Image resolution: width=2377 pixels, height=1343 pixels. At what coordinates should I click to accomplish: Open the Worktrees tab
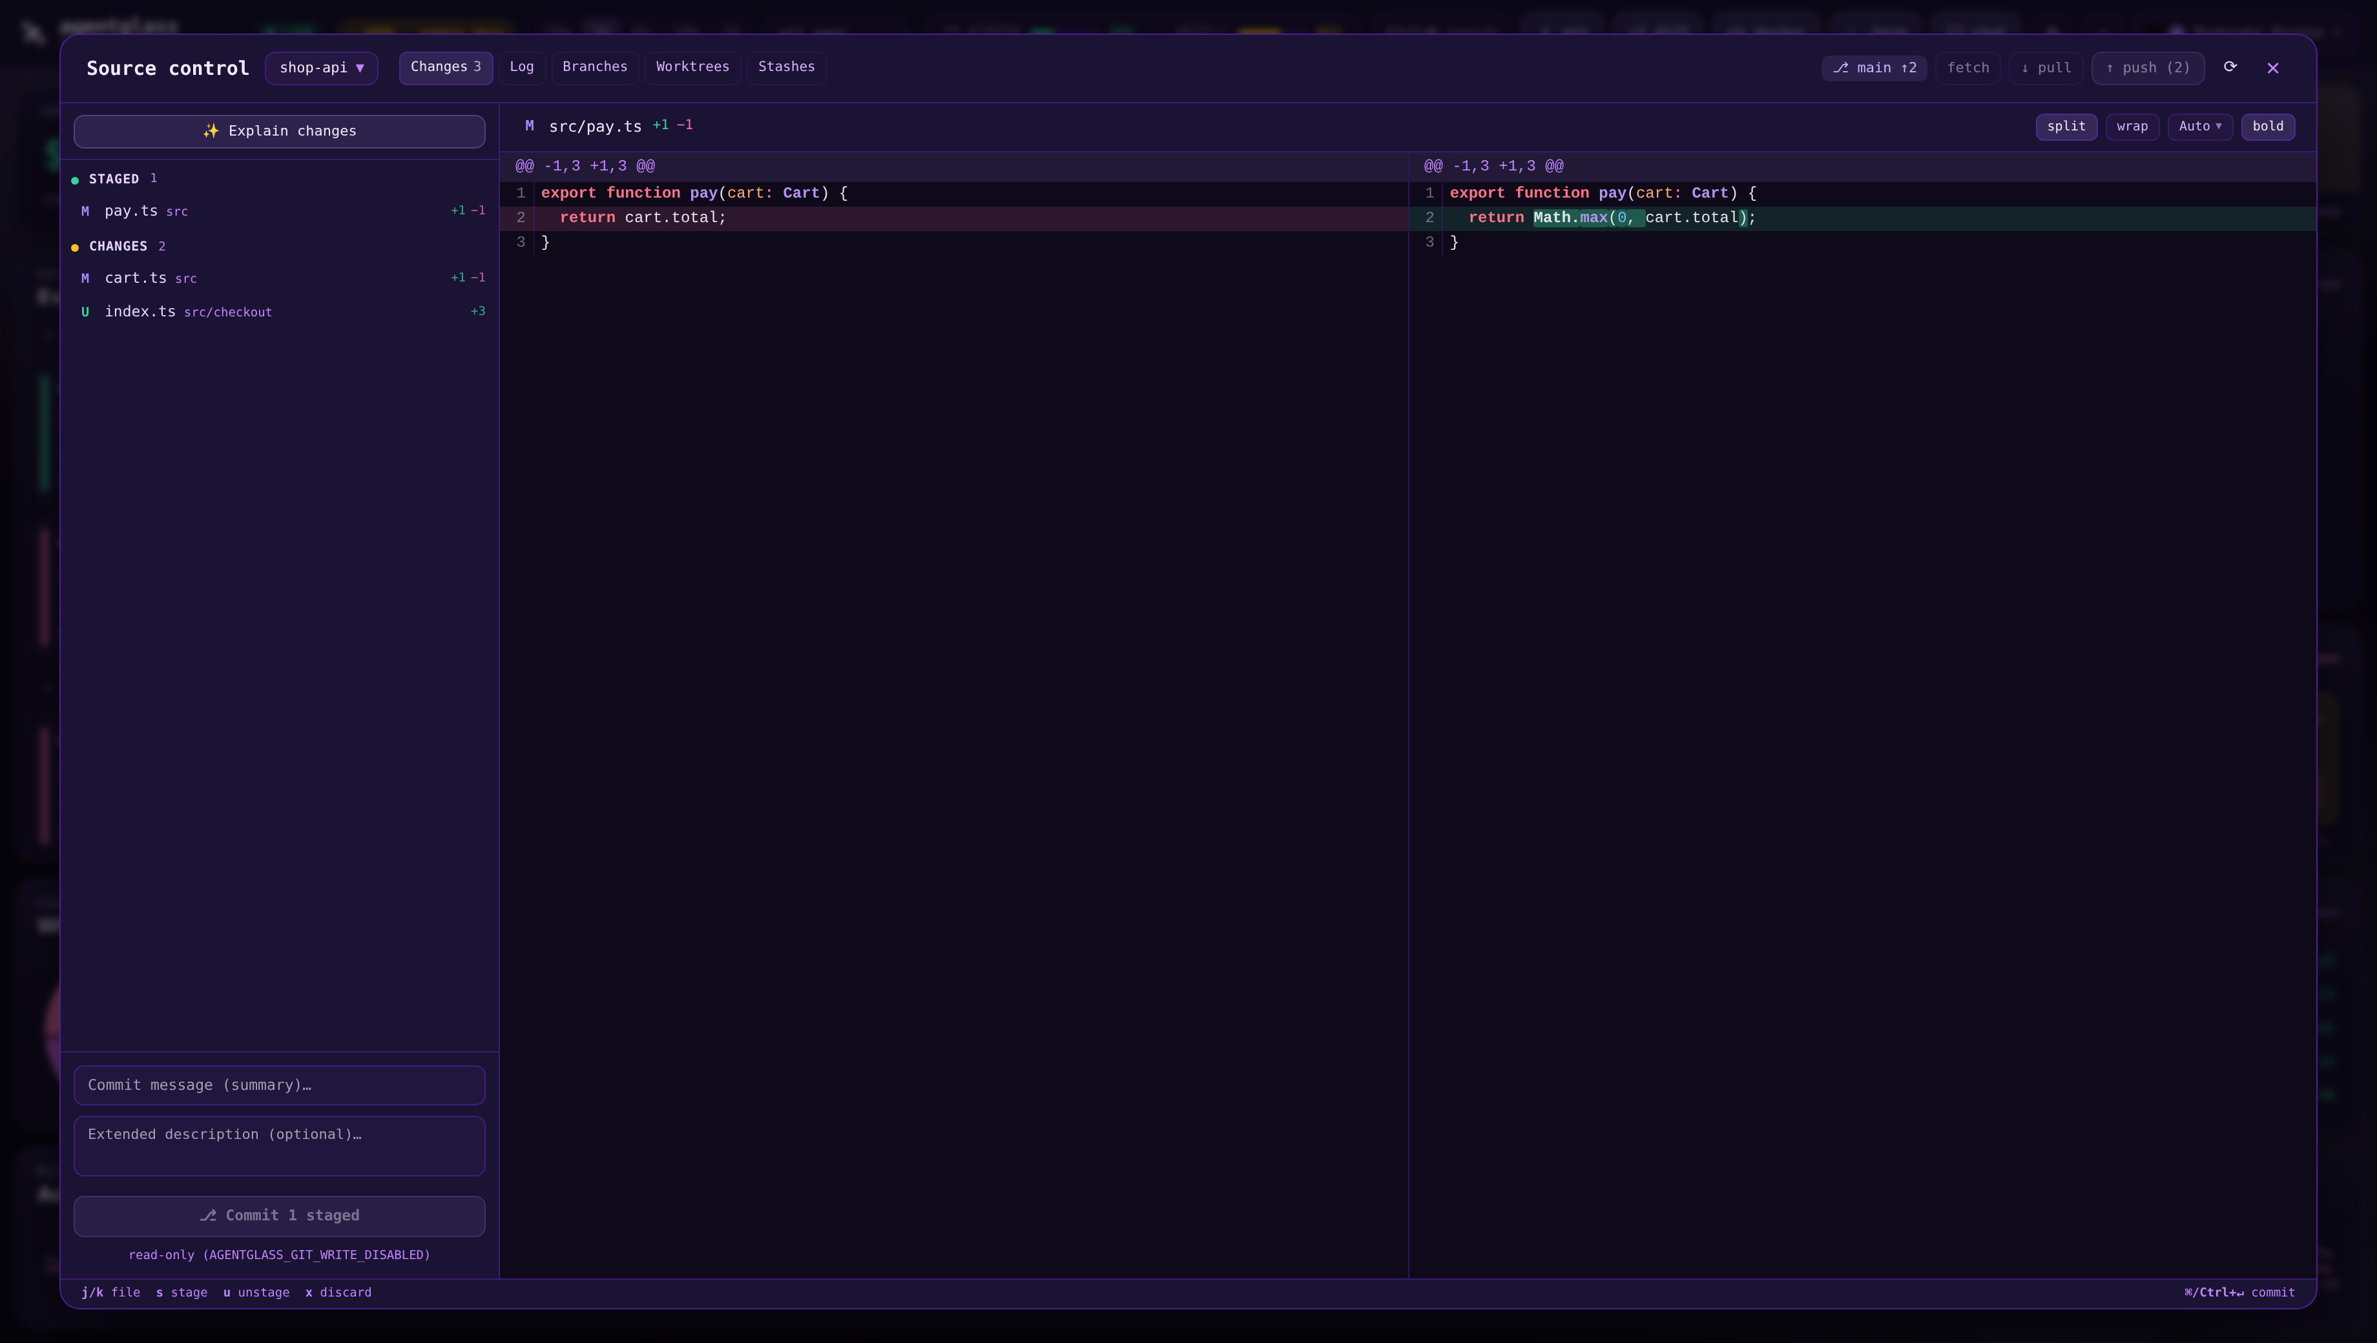point(693,67)
